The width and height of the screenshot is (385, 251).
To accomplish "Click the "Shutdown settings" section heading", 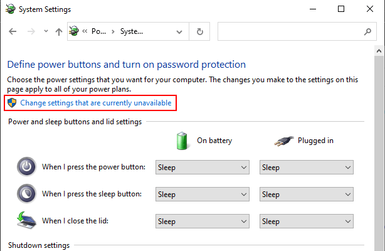I will [x=39, y=245].
